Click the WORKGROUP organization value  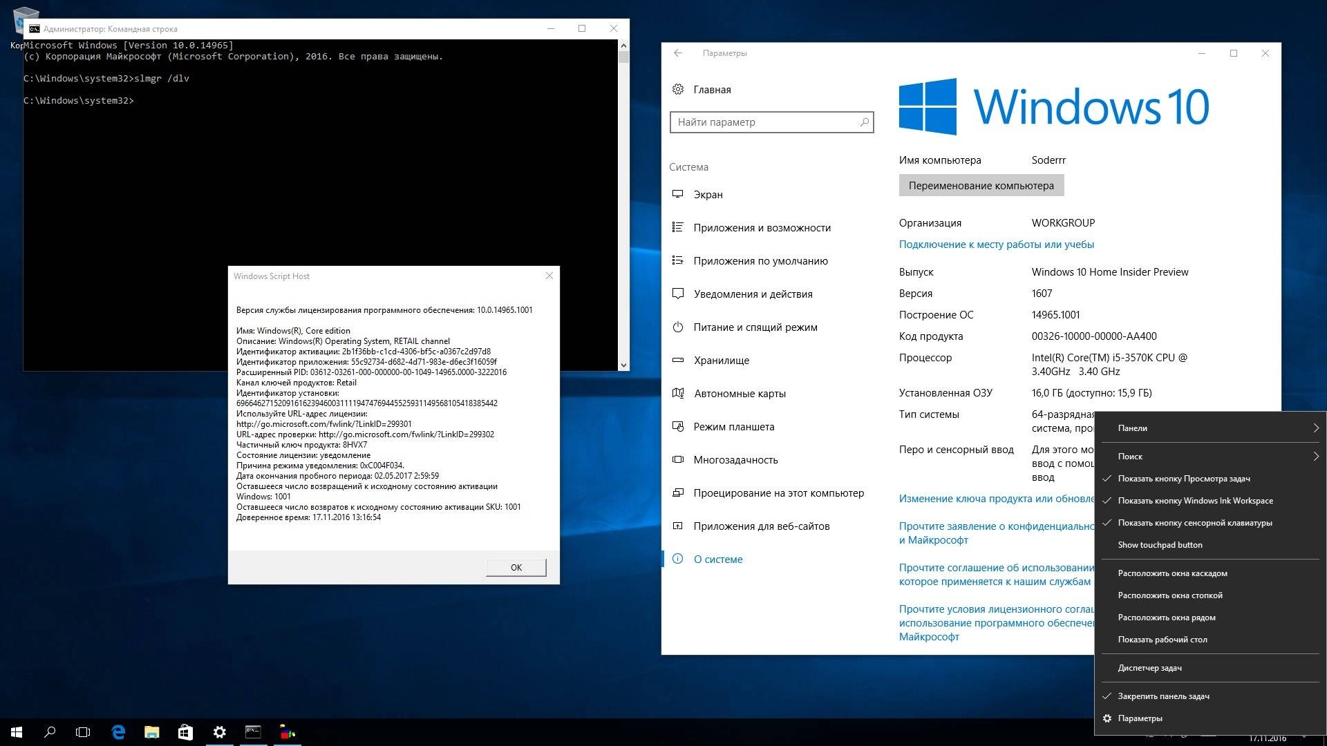[1063, 223]
